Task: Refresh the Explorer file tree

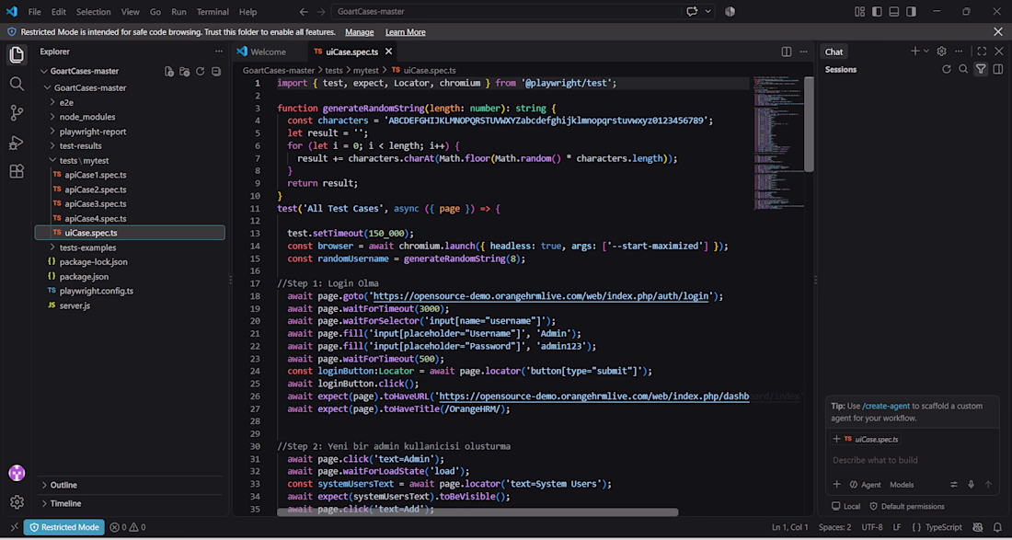Action: pos(200,72)
